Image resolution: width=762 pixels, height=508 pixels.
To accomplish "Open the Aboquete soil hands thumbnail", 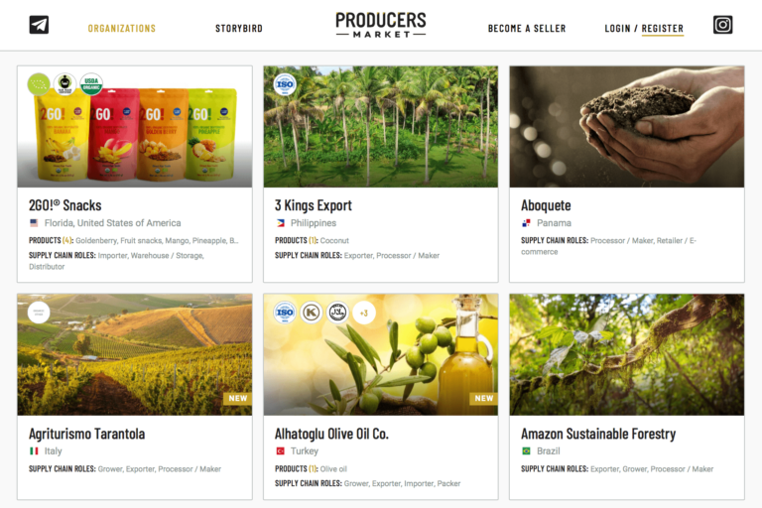I will click(627, 126).
